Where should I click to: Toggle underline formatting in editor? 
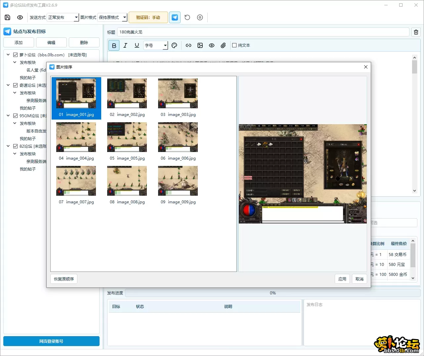[x=137, y=45]
